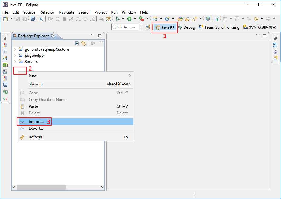Click the New wizard toolbar icon
Viewport: 281px width, 199px height.
5,19
